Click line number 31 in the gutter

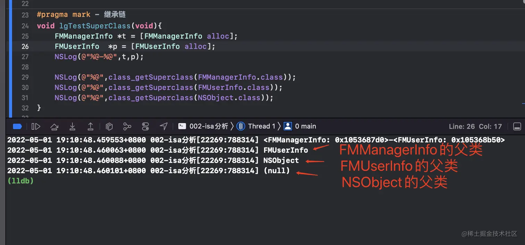[25, 98]
